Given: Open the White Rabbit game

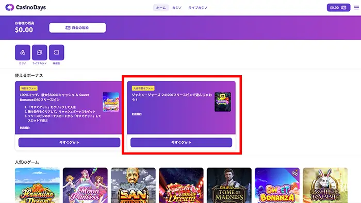Looking at the screenshot, I should click(325, 185).
